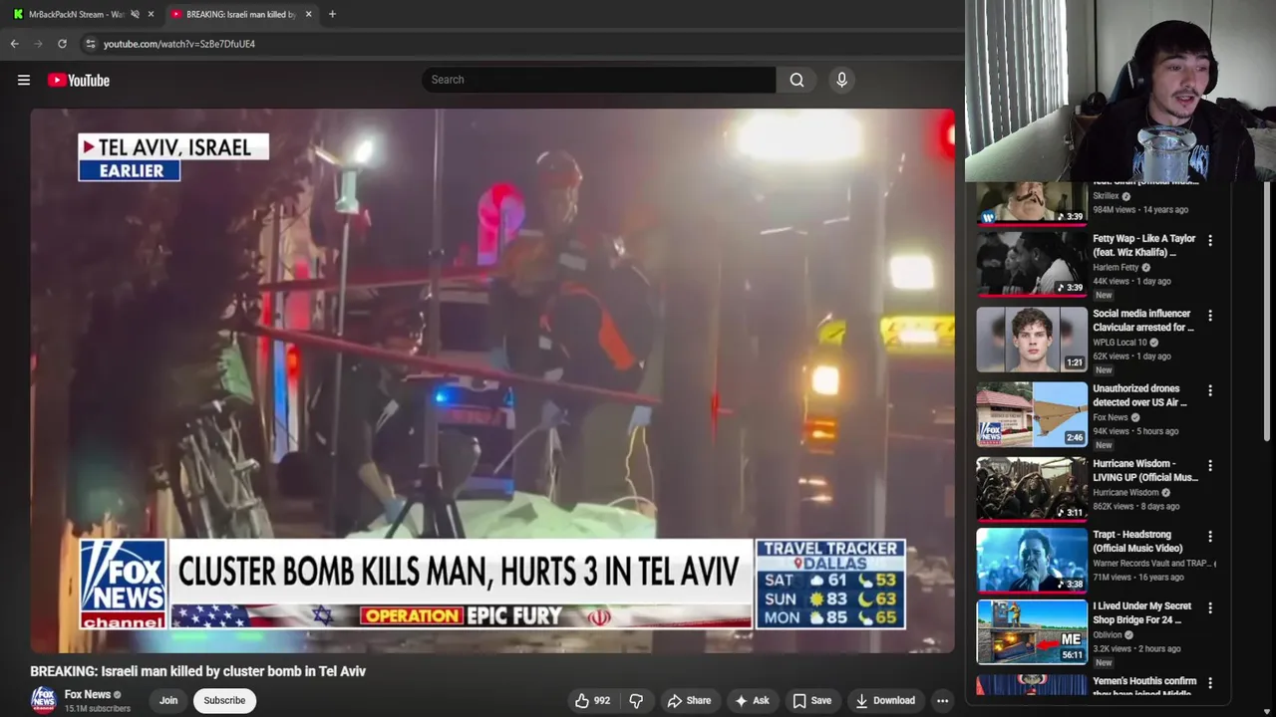The image size is (1276, 717).
Task: Select the BREAKING Israeli man killed tab
Action: (x=240, y=14)
